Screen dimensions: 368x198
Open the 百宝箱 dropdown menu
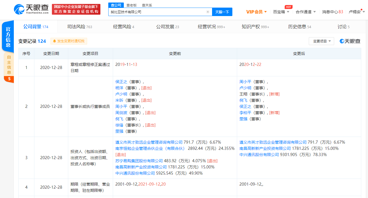click(281, 12)
